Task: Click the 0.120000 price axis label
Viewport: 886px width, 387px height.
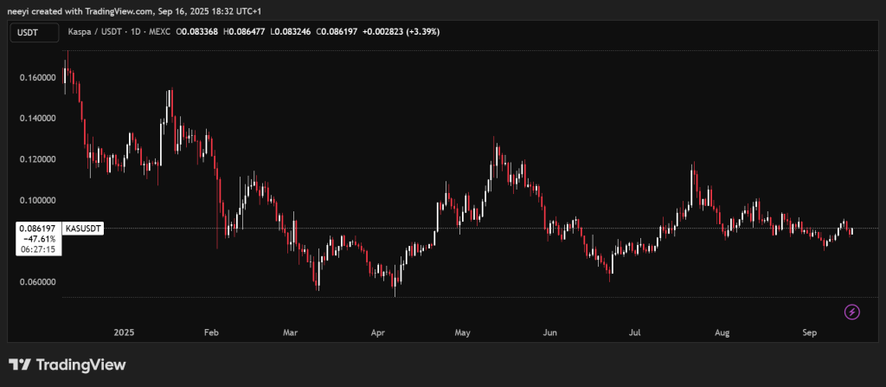Action: [x=36, y=159]
